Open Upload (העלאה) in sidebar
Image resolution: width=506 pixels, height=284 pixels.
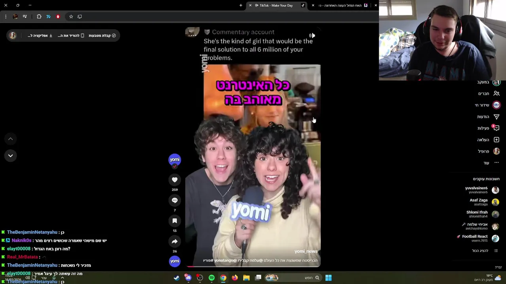(x=488, y=140)
